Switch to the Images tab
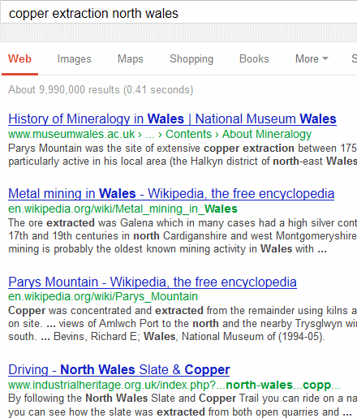The width and height of the screenshot is (357, 418). [x=75, y=59]
